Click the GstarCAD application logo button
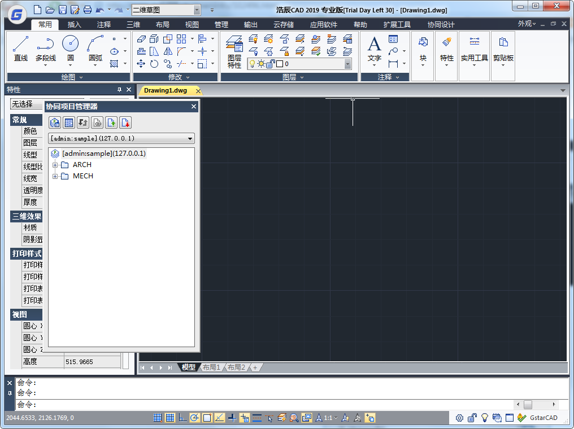Viewport: 574px width, 429px height. pyautogui.click(x=17, y=14)
